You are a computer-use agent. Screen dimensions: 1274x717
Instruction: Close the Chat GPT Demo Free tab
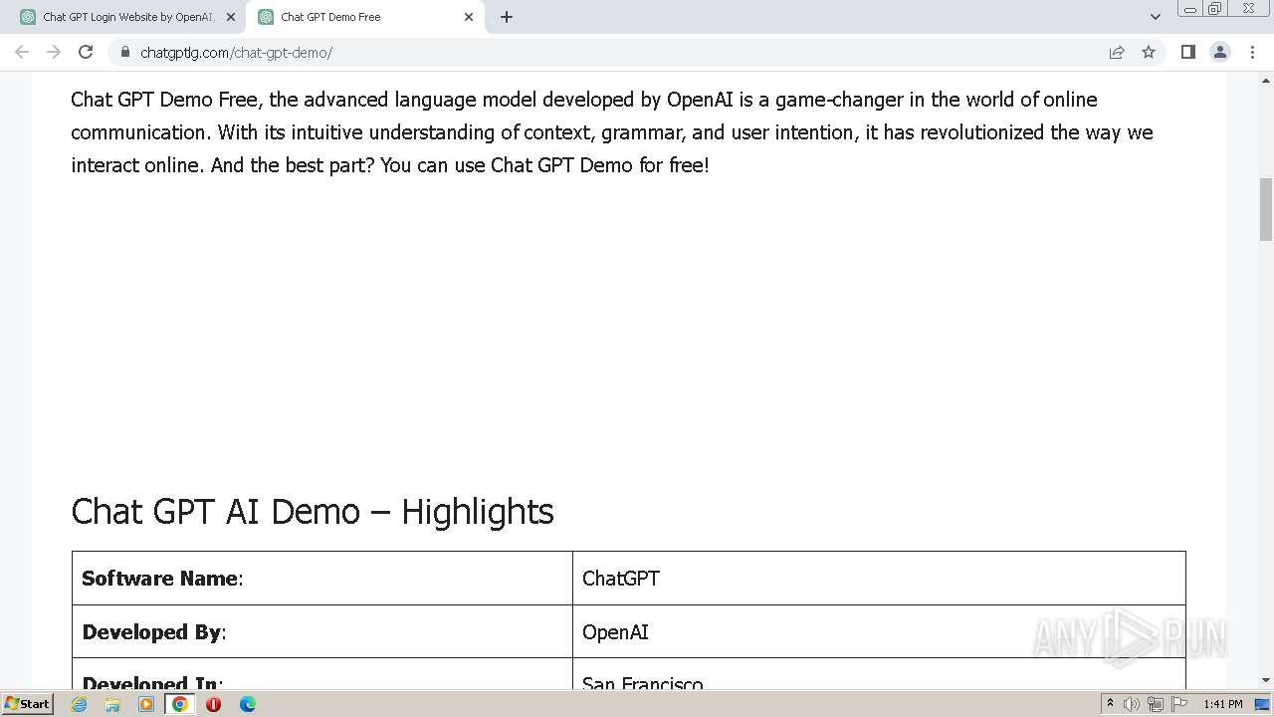tap(469, 17)
